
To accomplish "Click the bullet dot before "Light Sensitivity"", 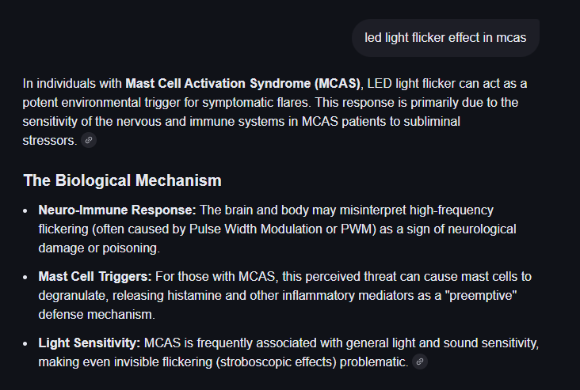I will tap(29, 344).
